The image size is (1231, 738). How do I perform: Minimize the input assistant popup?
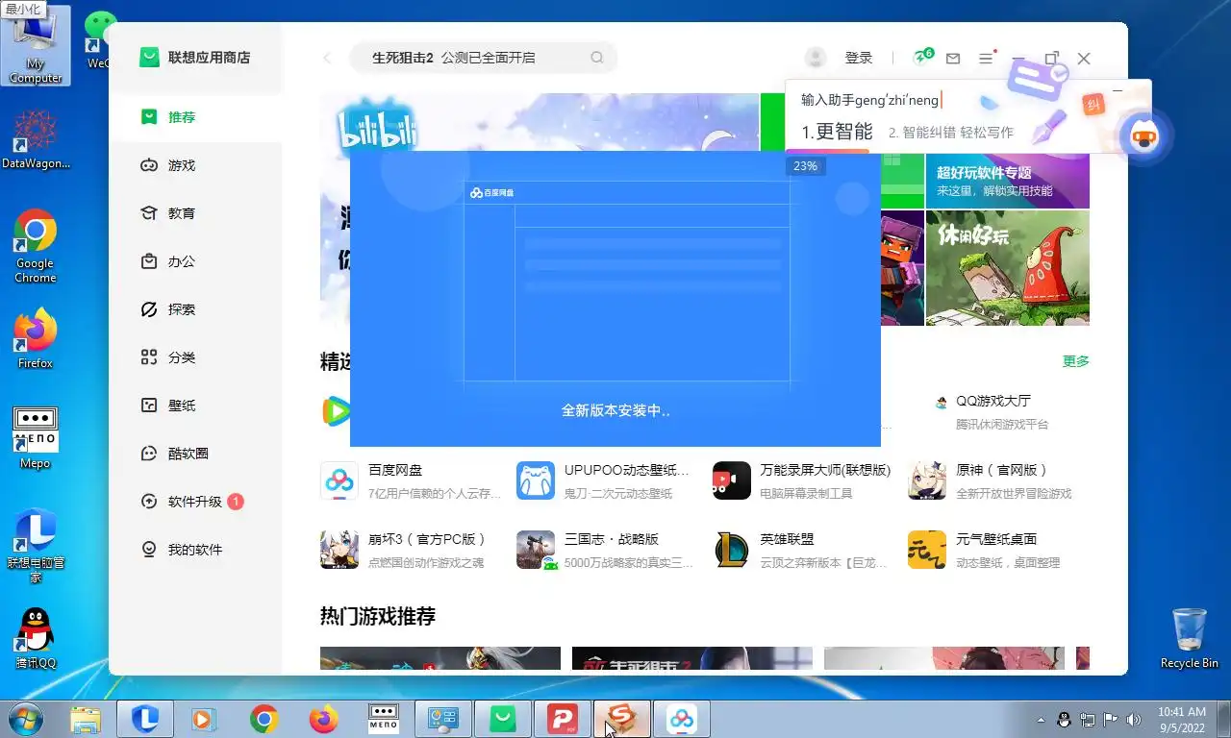point(1118,90)
